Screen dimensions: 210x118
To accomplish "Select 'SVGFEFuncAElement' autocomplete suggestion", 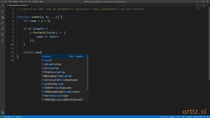I will [64, 88].
